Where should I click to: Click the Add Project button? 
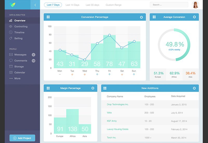click(x=22, y=138)
